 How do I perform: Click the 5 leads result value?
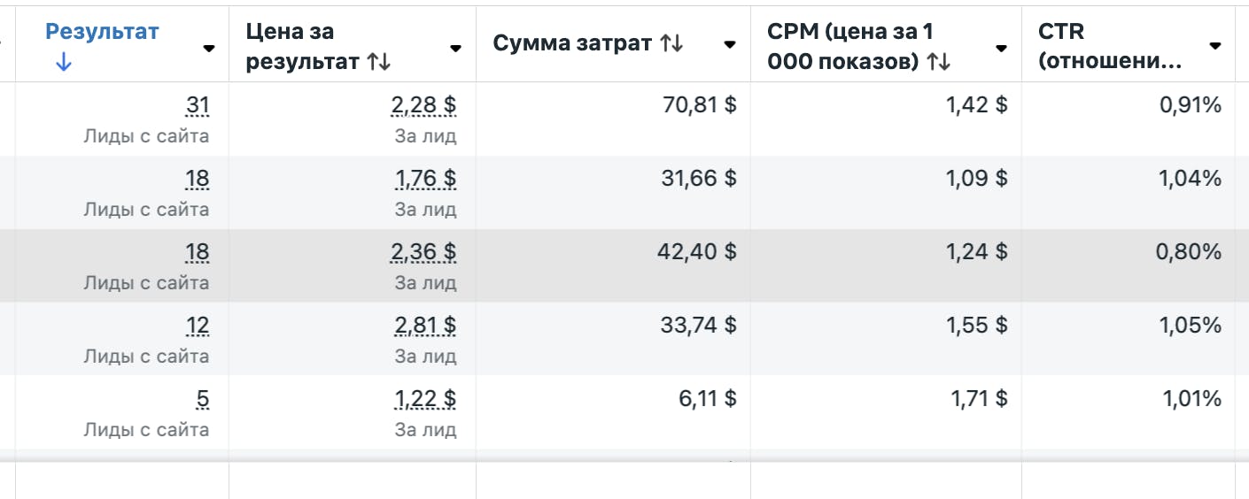point(203,400)
